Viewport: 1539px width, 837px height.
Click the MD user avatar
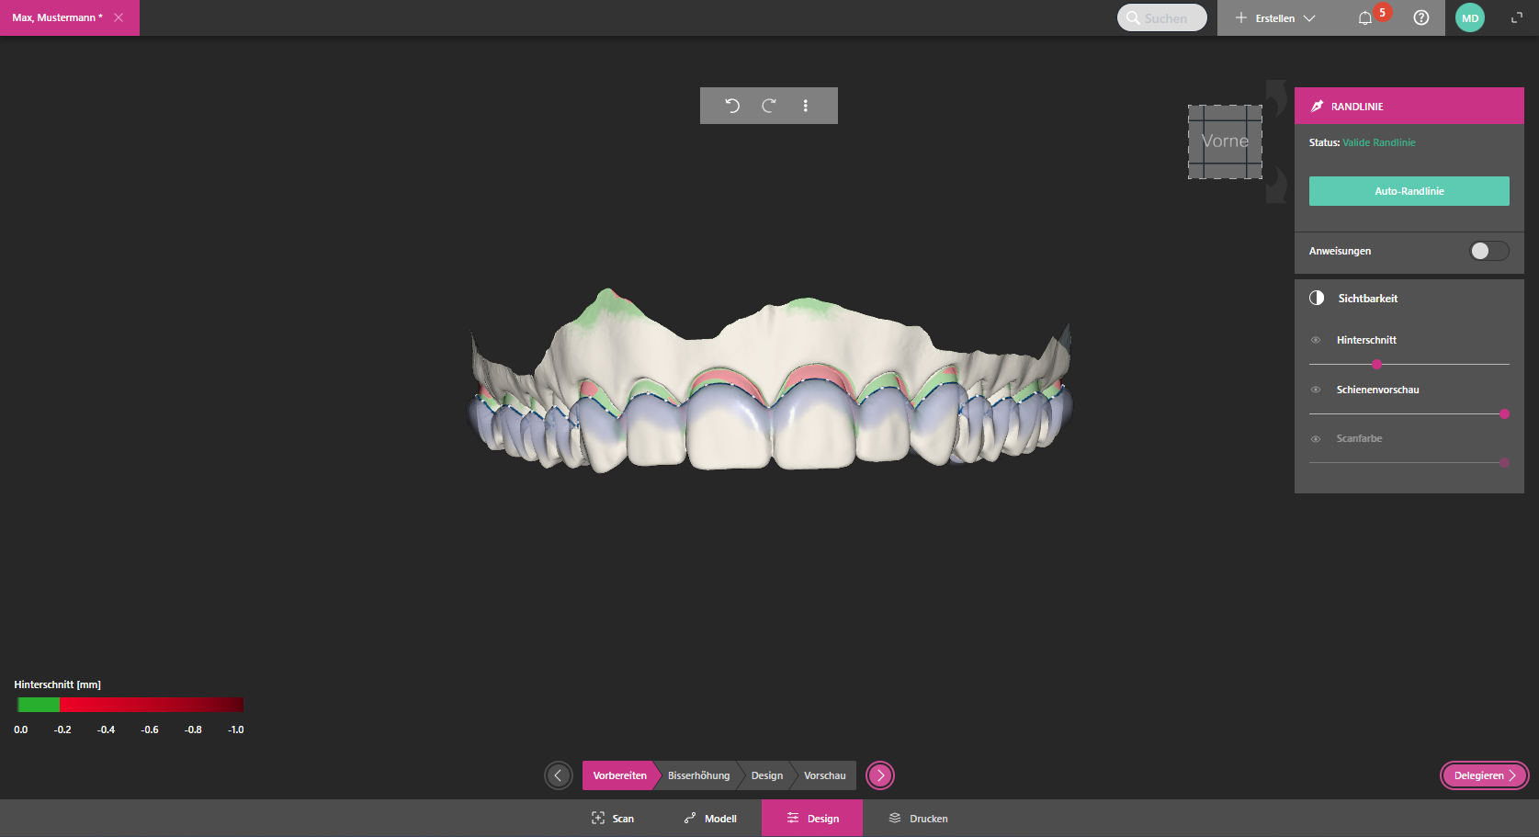pyautogui.click(x=1470, y=18)
